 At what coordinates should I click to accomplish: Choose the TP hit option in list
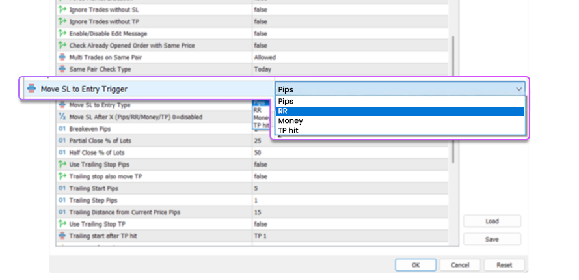click(399, 130)
